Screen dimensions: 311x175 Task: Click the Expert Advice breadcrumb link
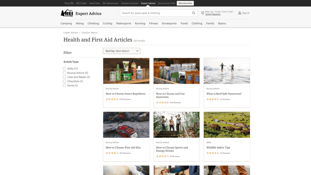70,33
